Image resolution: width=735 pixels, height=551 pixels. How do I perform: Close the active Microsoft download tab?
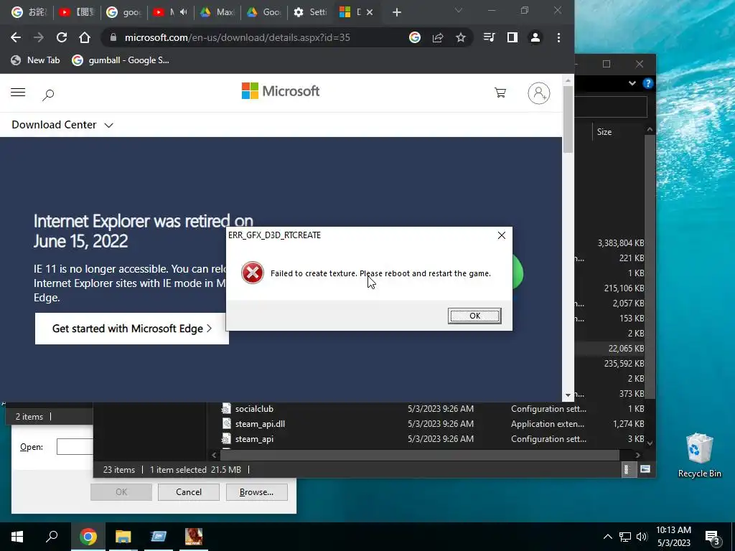point(370,12)
